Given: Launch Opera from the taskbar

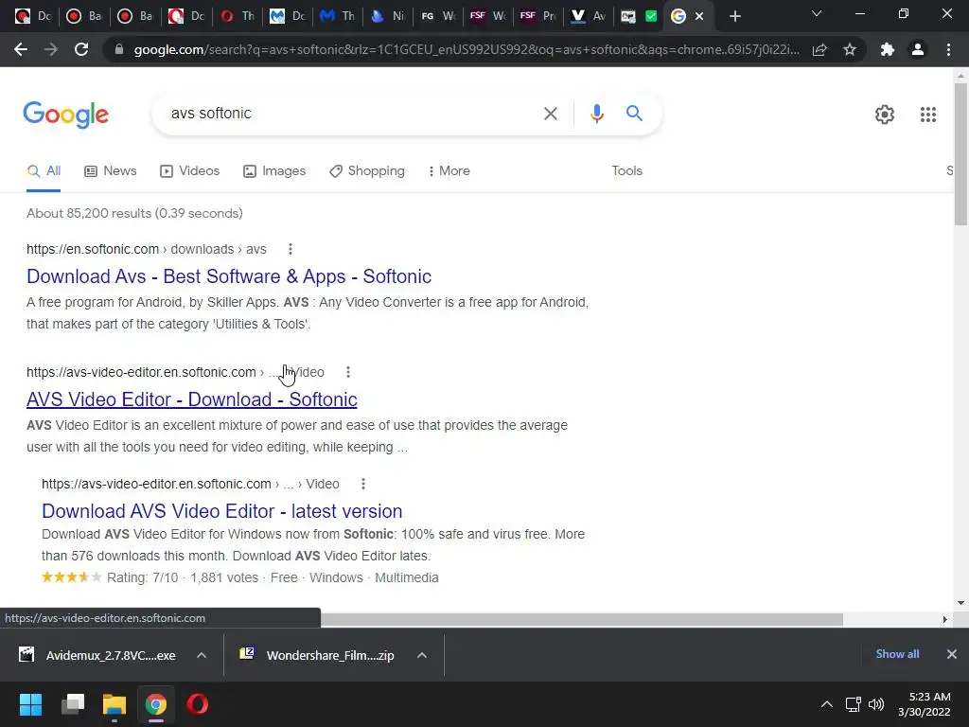Looking at the screenshot, I should [x=198, y=704].
